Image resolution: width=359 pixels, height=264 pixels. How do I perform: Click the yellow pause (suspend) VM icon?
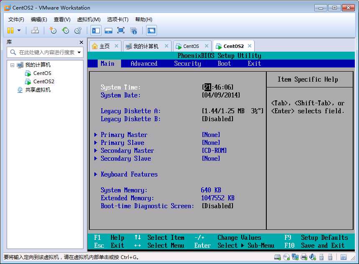(x=10, y=30)
